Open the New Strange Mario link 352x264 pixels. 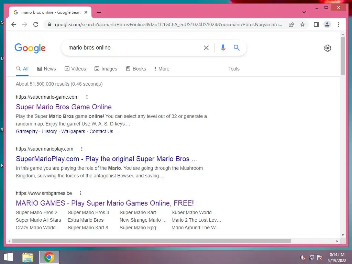pos(143,220)
